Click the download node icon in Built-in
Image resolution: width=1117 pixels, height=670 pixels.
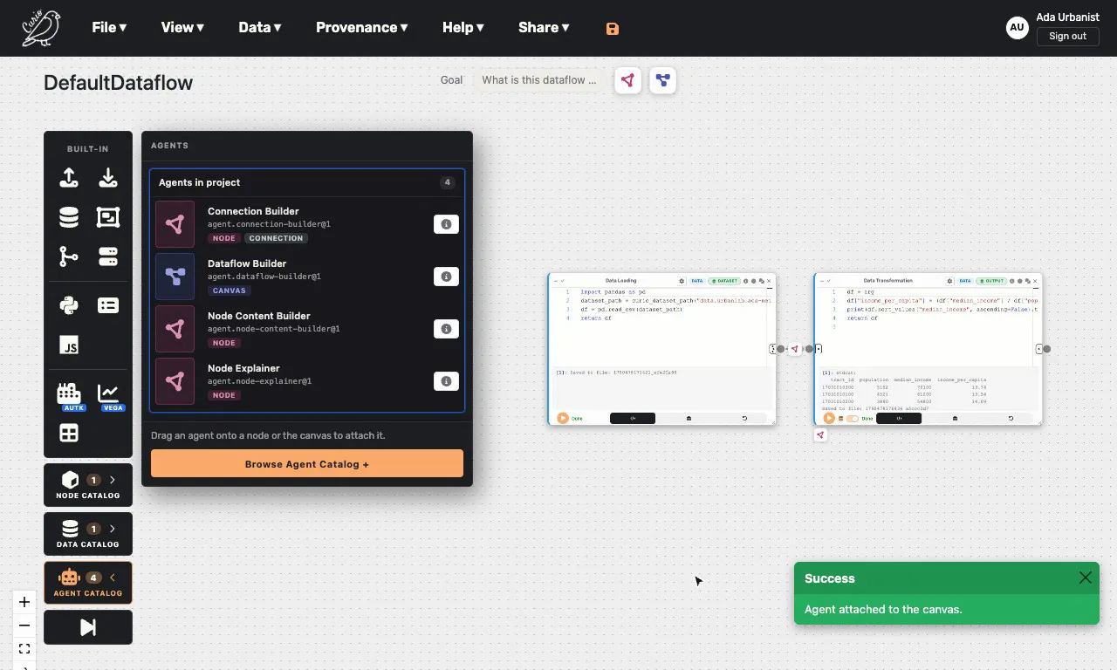108,178
